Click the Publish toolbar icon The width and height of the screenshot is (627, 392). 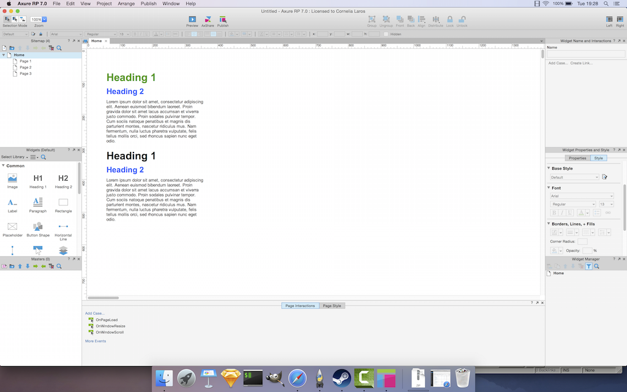tap(223, 21)
